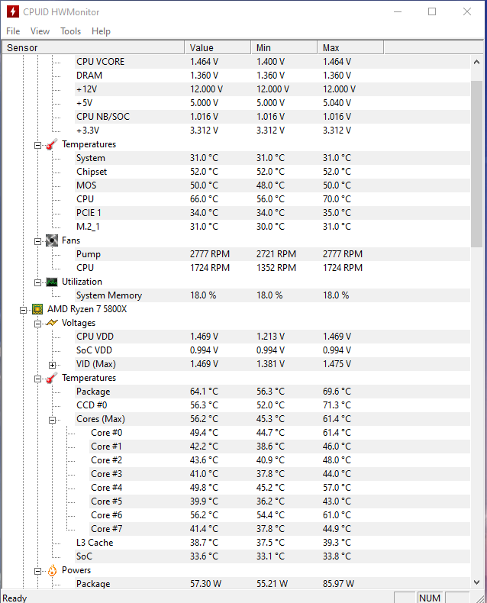Select the +5V row
The height and width of the screenshot is (603, 487).
(273, 103)
